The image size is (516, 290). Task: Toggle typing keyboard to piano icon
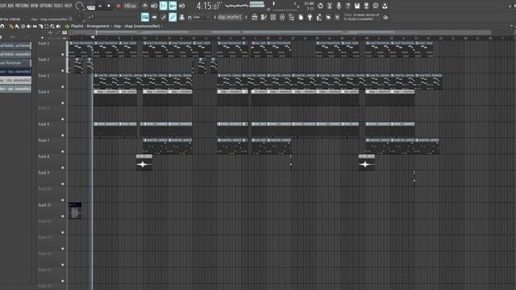(x=145, y=17)
